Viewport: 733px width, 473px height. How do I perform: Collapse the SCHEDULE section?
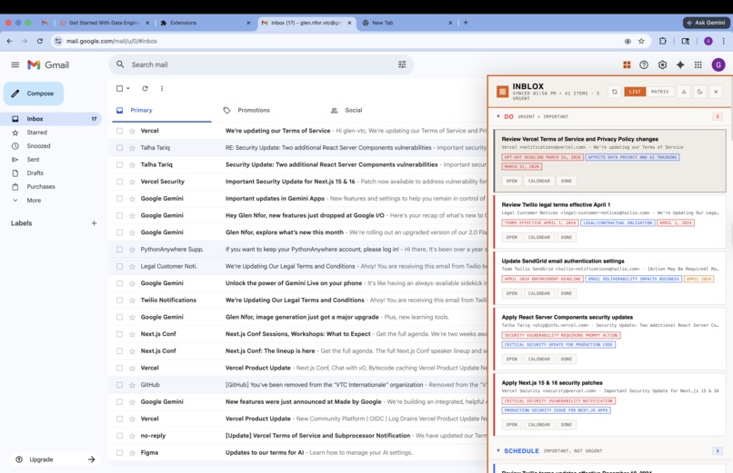498,450
